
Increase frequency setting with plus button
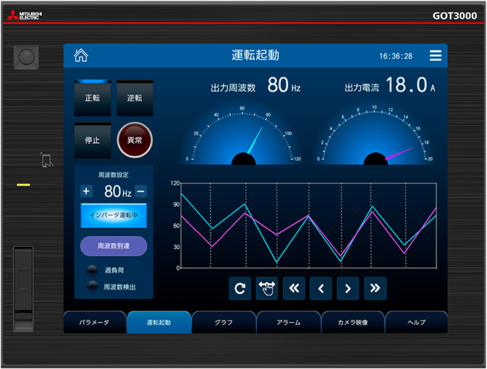point(86,191)
